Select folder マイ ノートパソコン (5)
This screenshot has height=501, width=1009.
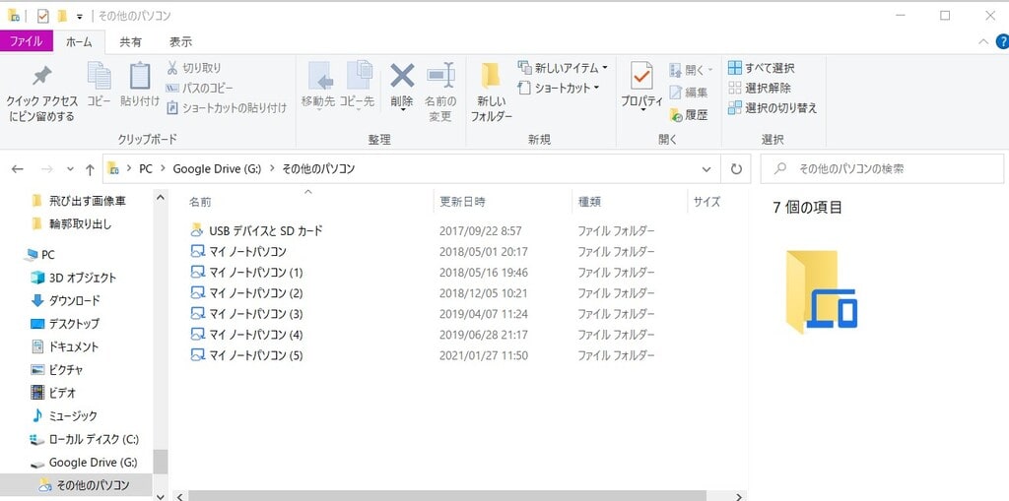[x=246, y=355]
